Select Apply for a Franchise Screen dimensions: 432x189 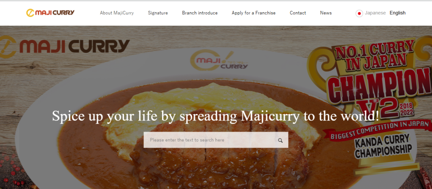tap(254, 13)
